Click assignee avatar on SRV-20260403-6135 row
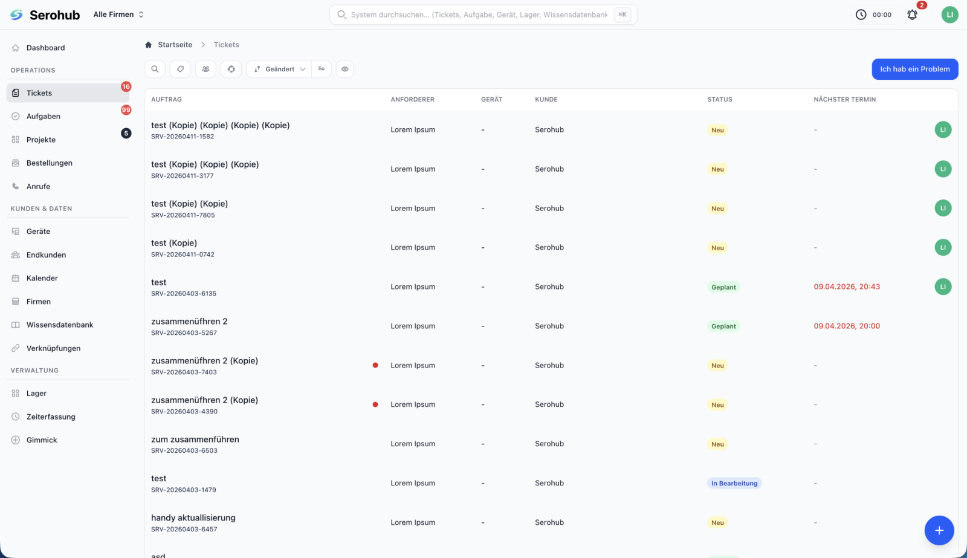The height and width of the screenshot is (558, 967). point(942,287)
